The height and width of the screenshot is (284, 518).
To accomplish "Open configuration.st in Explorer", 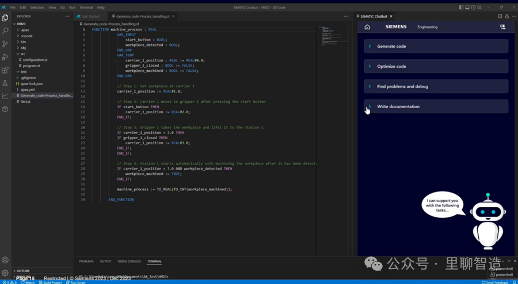I will tap(43, 60).
